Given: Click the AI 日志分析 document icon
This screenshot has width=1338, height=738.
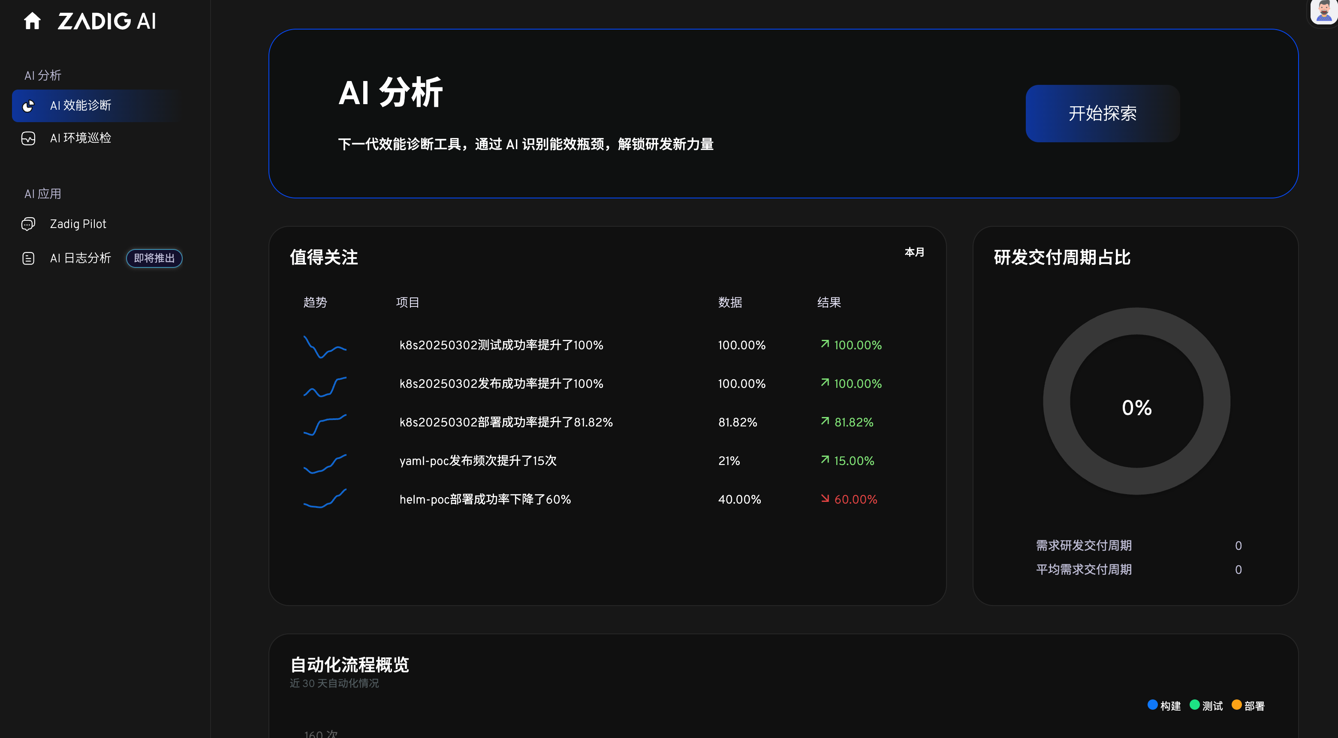Looking at the screenshot, I should [x=28, y=258].
